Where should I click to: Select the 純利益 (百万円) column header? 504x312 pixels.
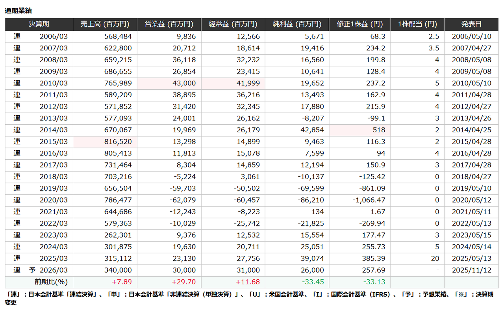click(297, 24)
